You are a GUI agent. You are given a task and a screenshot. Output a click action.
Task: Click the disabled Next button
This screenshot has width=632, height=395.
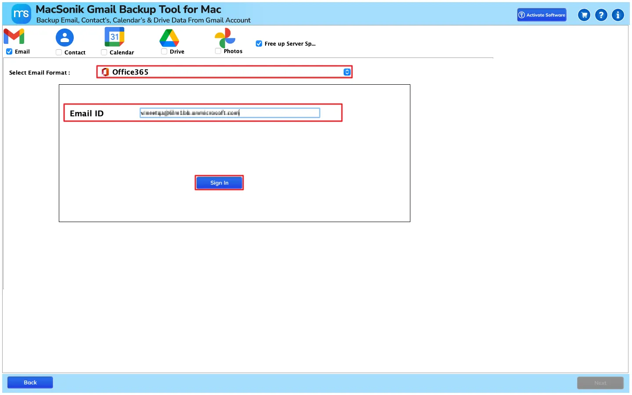coord(600,383)
